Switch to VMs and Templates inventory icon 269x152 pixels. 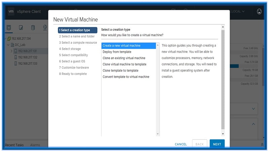click(x=21, y=28)
